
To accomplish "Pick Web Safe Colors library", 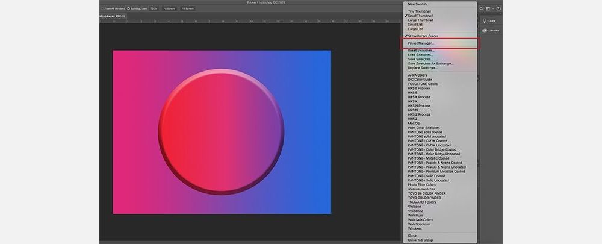I will [420, 220].
